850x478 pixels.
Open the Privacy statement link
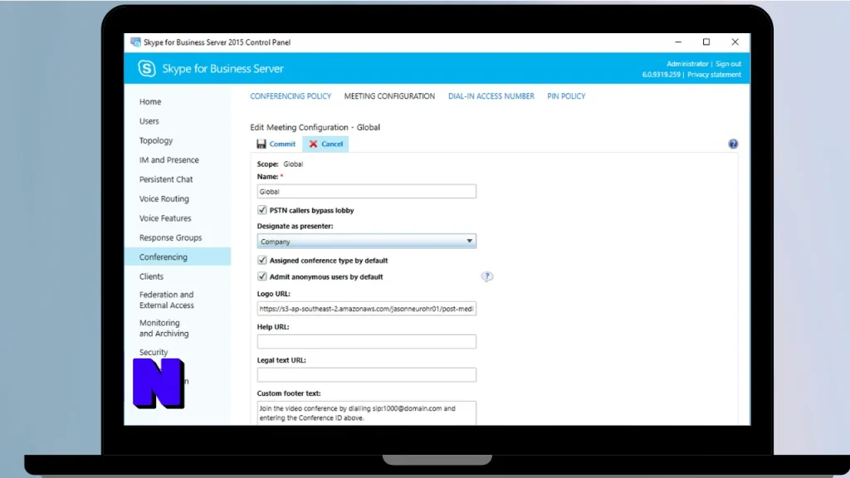[714, 74]
